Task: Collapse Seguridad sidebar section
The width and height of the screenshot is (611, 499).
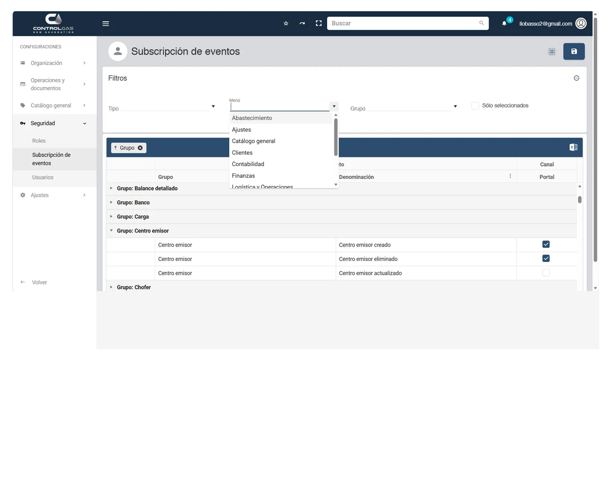Action: [85, 123]
